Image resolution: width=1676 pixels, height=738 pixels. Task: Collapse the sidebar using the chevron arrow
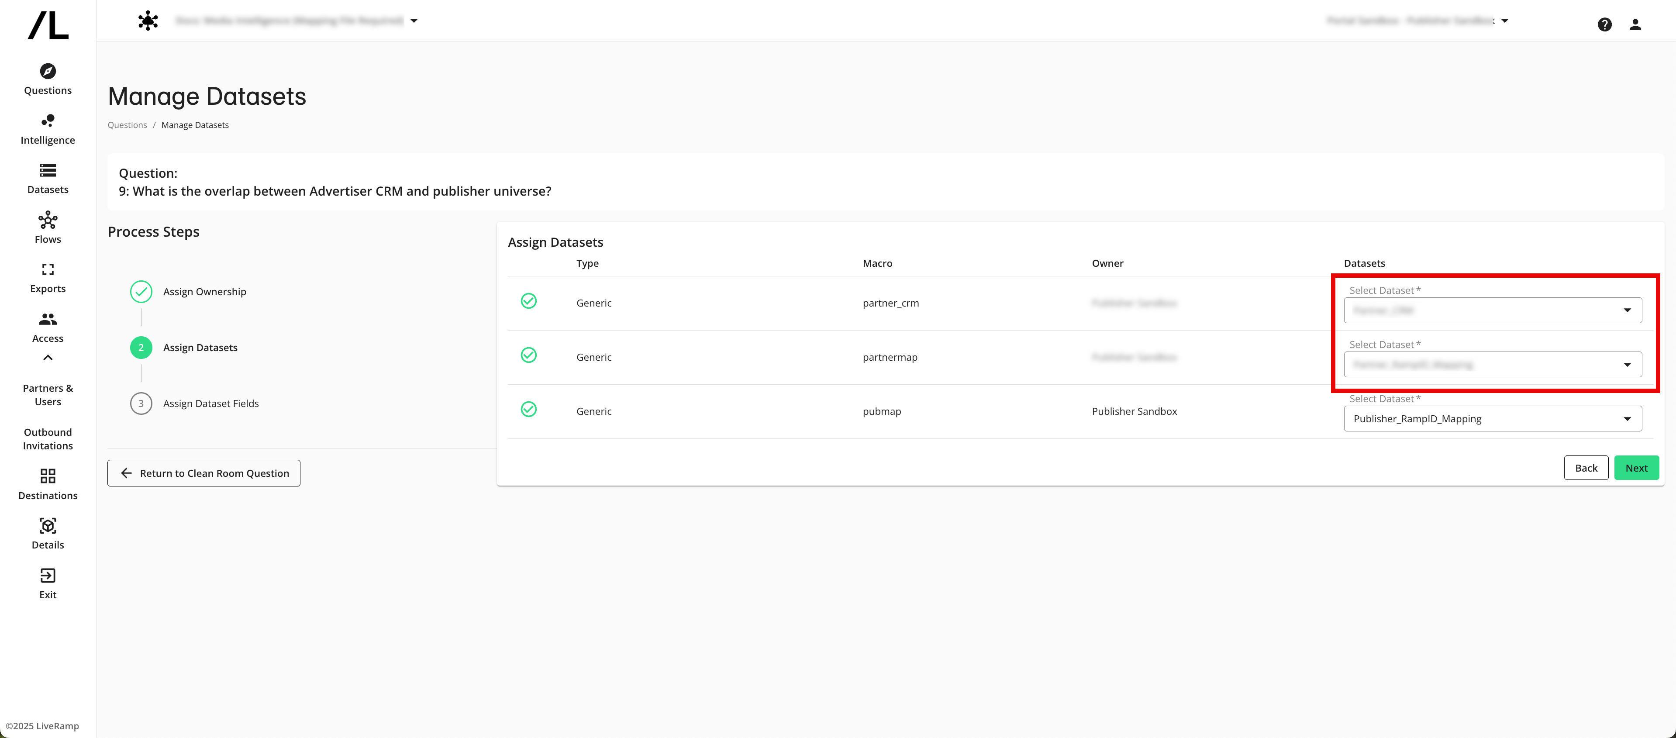coord(47,357)
